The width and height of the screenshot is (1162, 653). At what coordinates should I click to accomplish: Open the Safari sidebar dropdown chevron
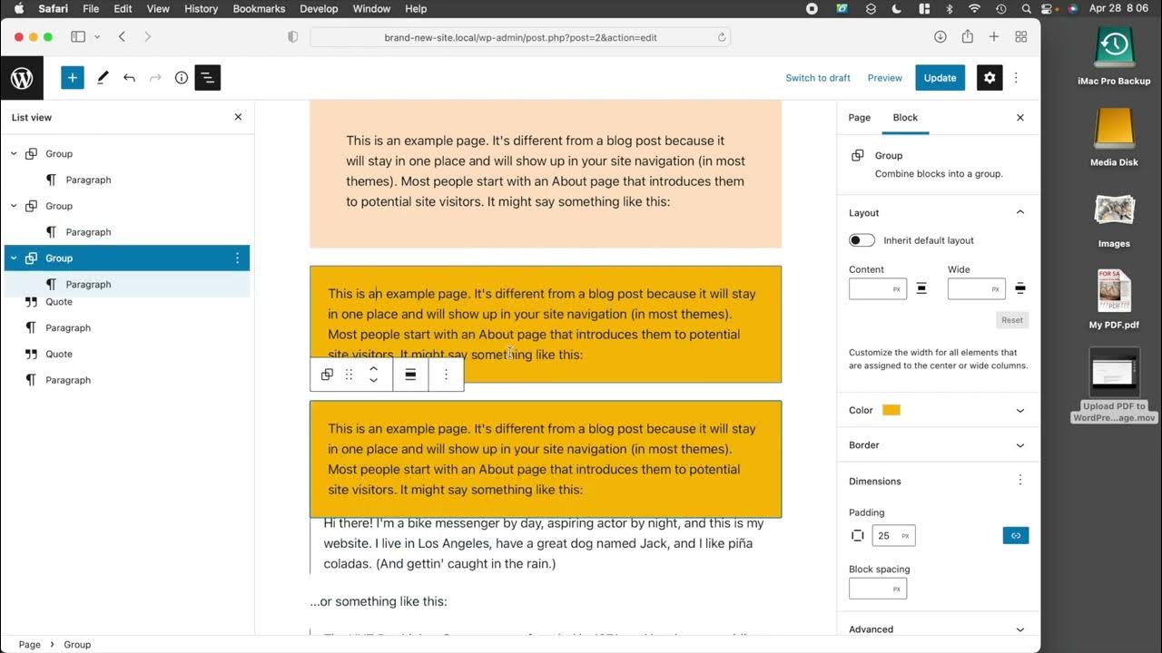[97, 37]
